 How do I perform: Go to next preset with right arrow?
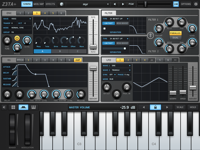click(123, 4)
